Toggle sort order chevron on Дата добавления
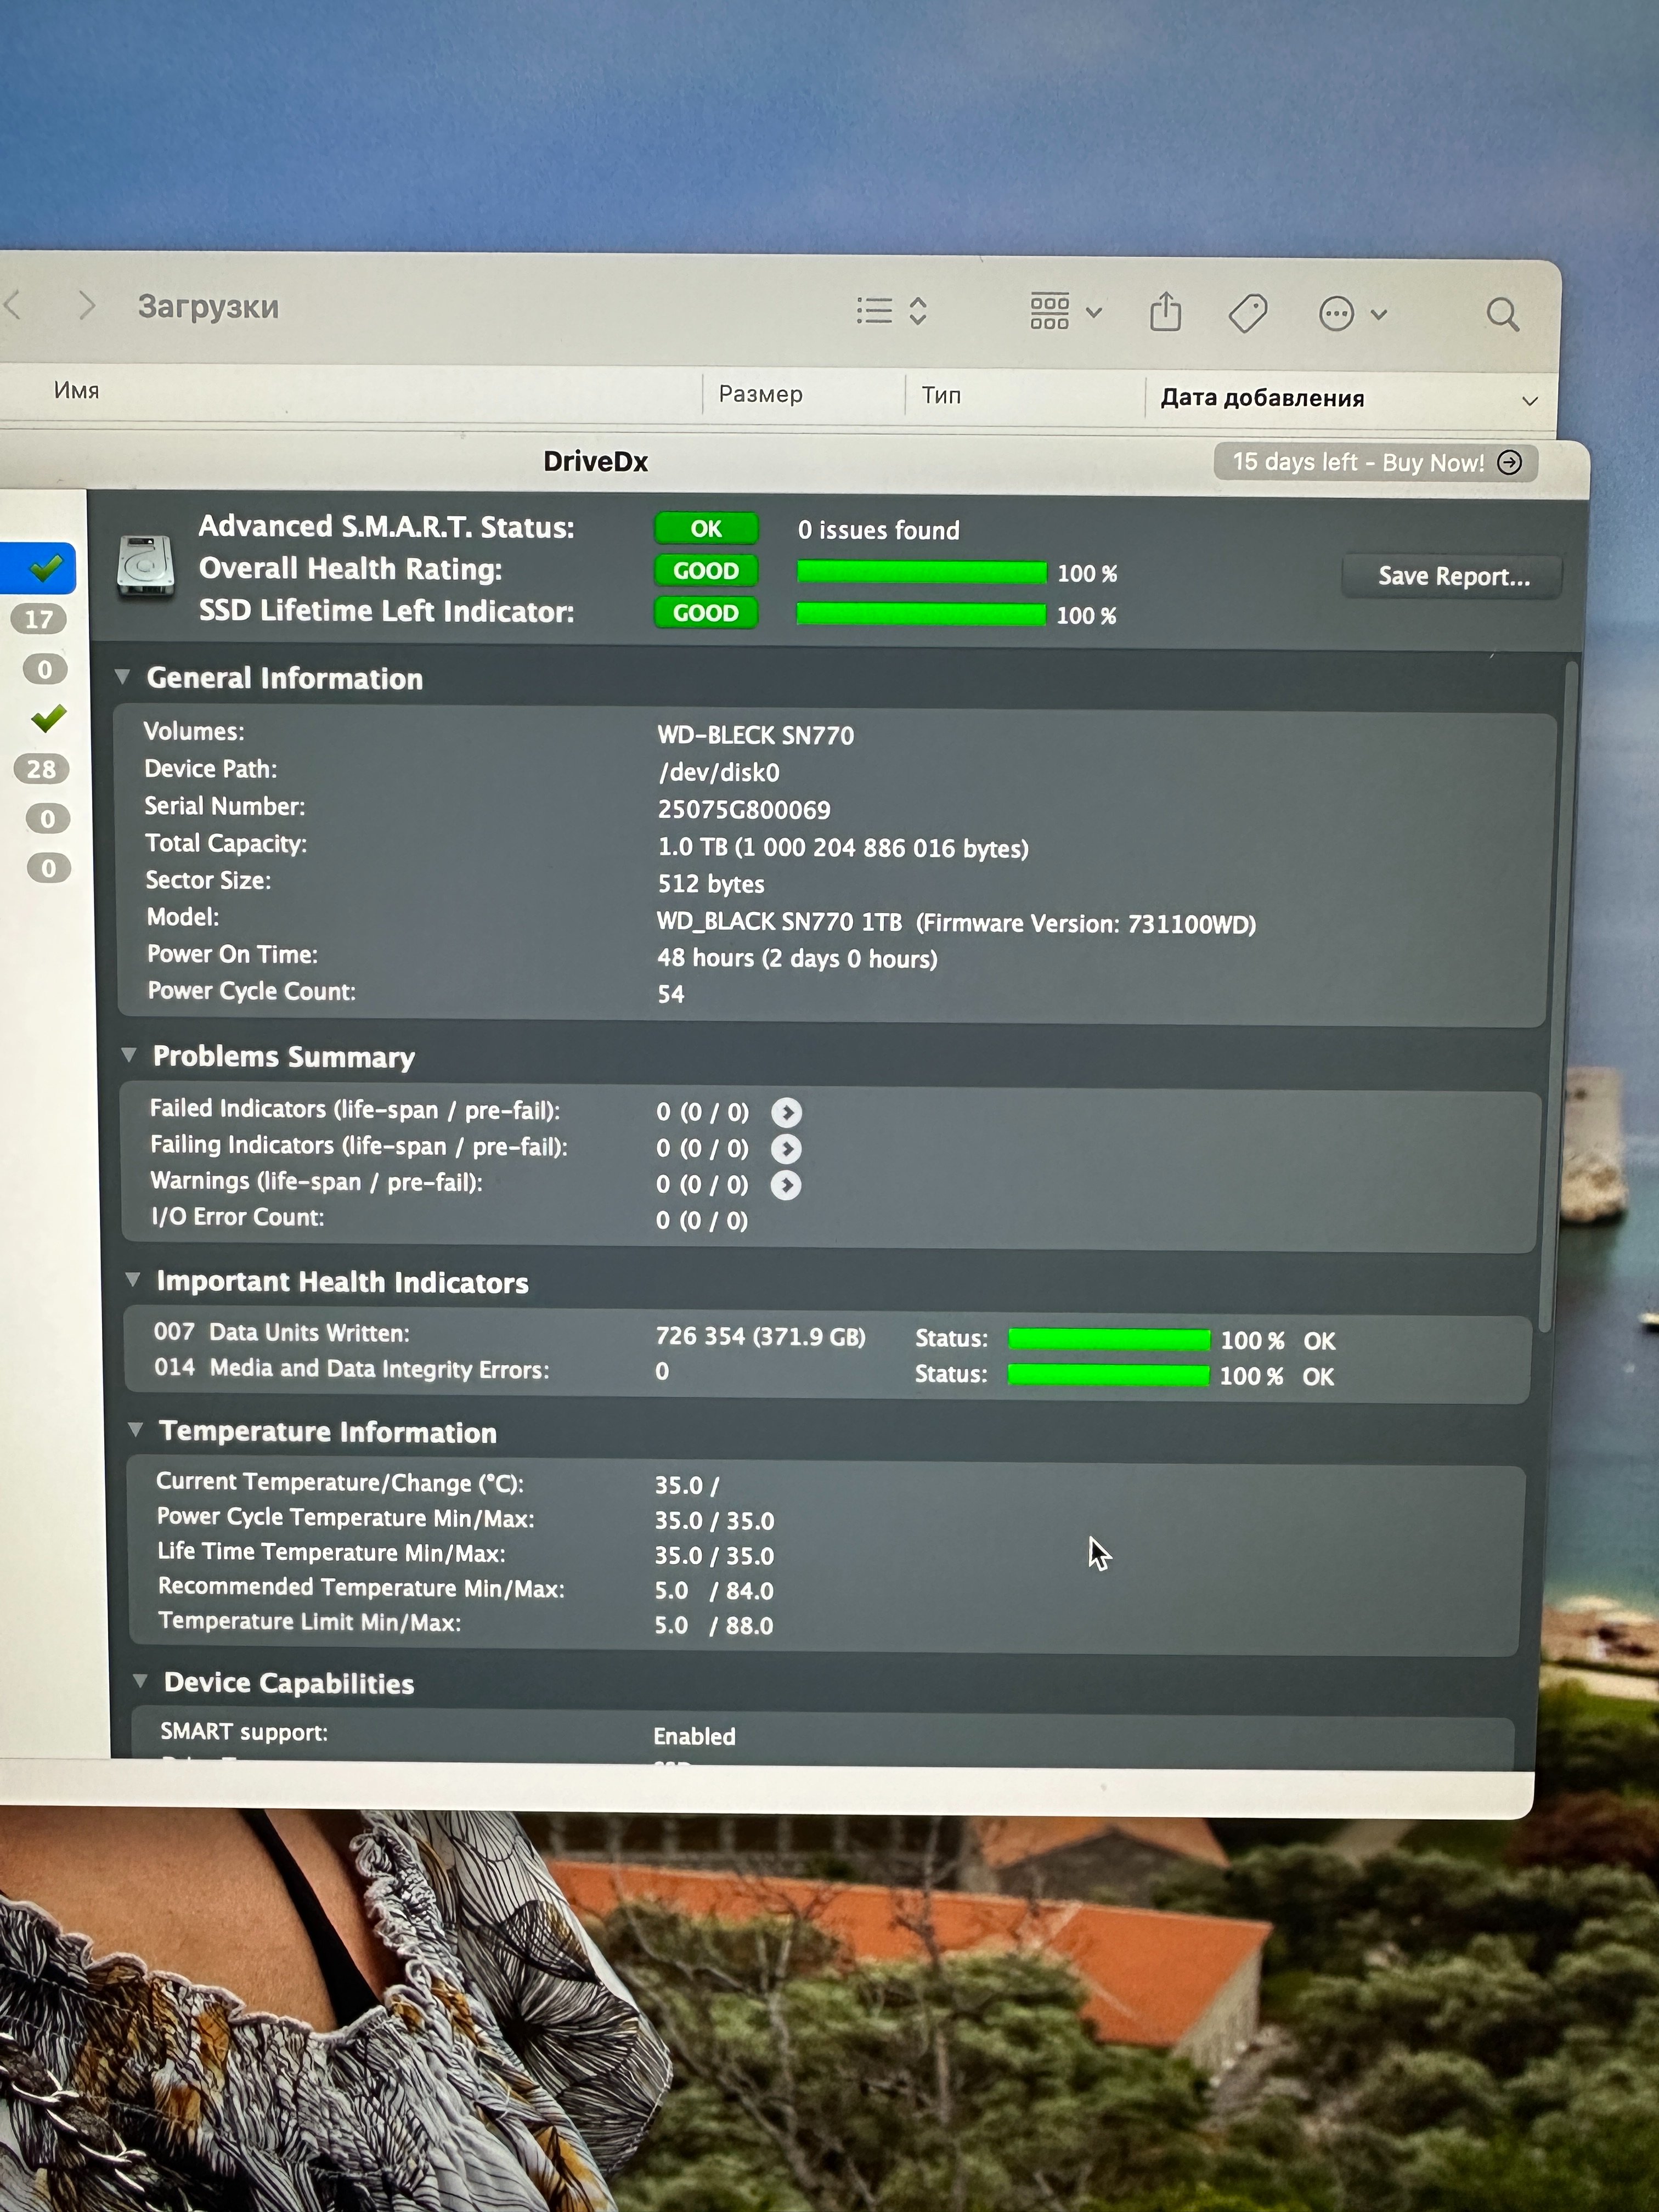This screenshot has height=2212, width=1659. click(x=1529, y=401)
